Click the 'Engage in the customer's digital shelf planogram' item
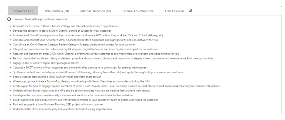285x120 pixels. [46, 63]
